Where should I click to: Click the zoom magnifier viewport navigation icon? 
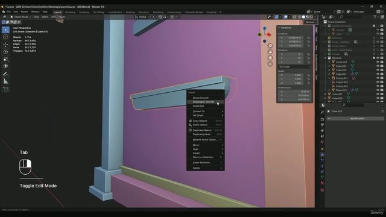270,46
